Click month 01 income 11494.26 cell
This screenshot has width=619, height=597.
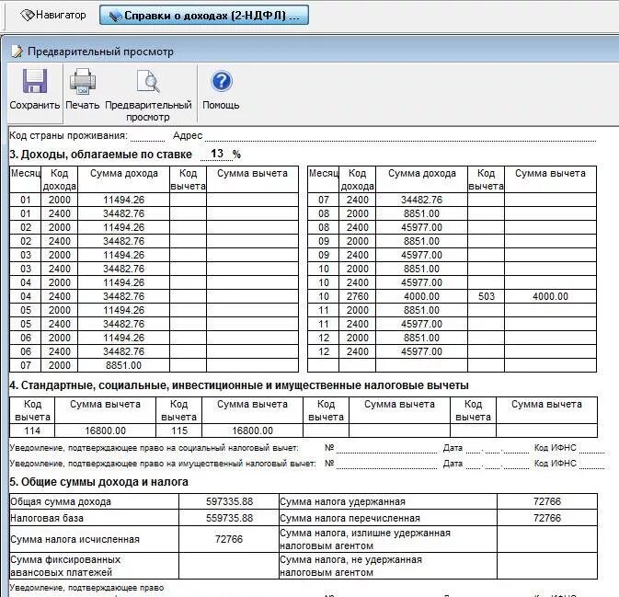tap(123, 200)
